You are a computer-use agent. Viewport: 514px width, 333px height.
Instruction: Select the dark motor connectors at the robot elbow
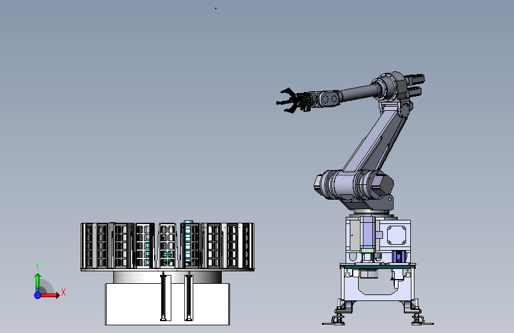(414, 85)
